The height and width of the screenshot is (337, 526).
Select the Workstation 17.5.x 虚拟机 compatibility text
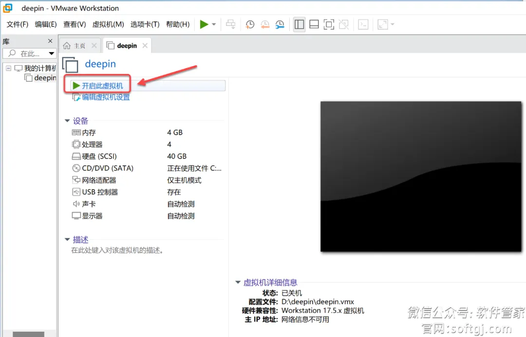coord(323,311)
